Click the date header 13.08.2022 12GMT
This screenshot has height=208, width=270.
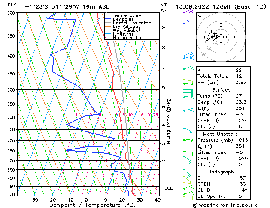[x=203, y=7]
